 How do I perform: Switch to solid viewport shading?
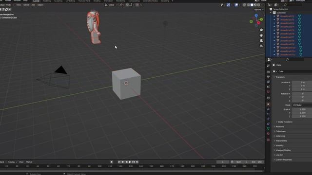[252, 5]
